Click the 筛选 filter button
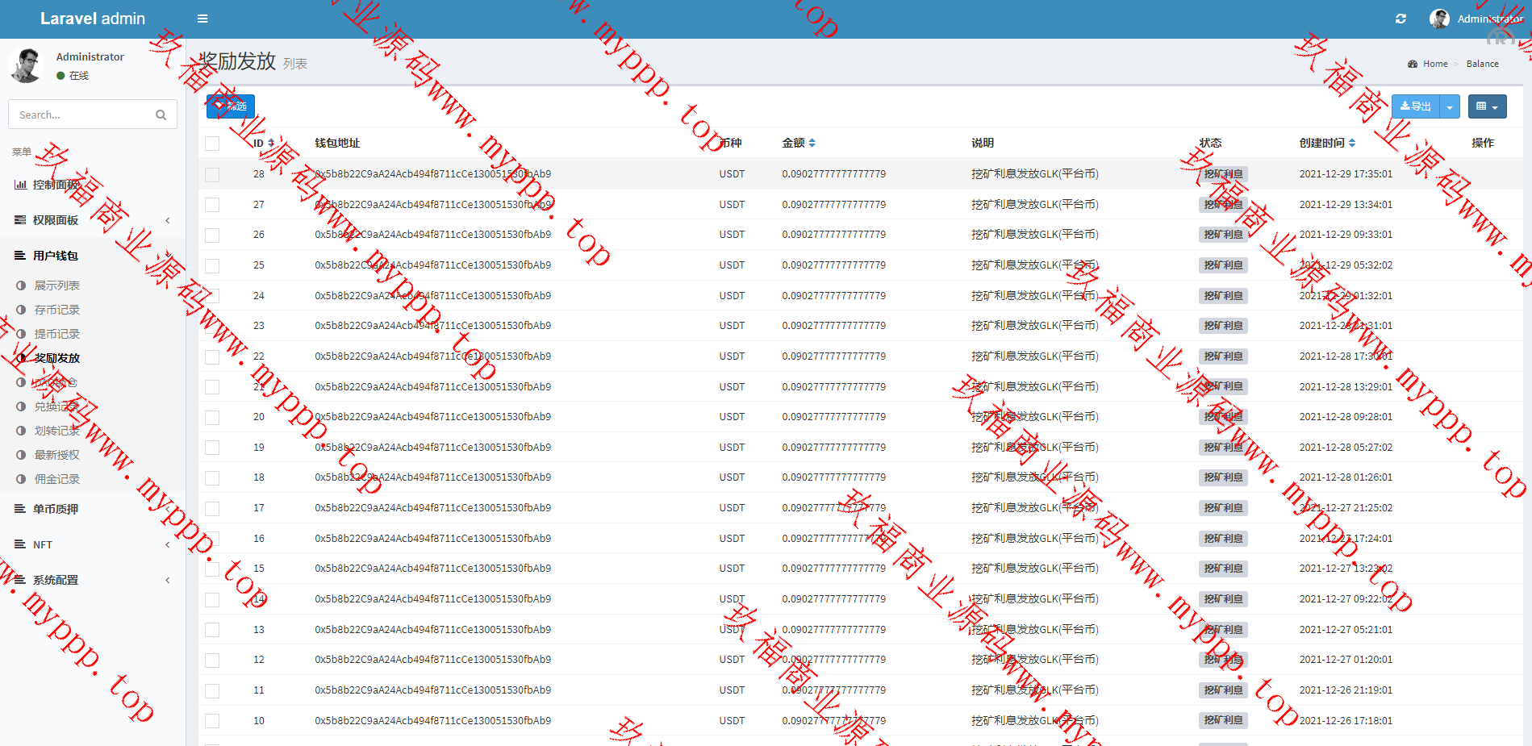Image resolution: width=1532 pixels, height=746 pixels. click(x=231, y=106)
